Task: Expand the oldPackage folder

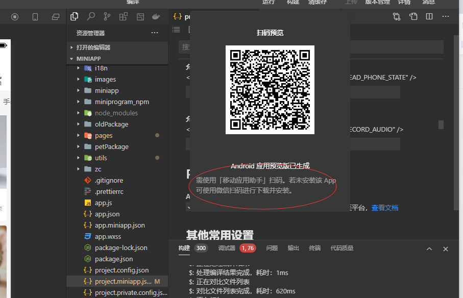Action: click(117, 124)
